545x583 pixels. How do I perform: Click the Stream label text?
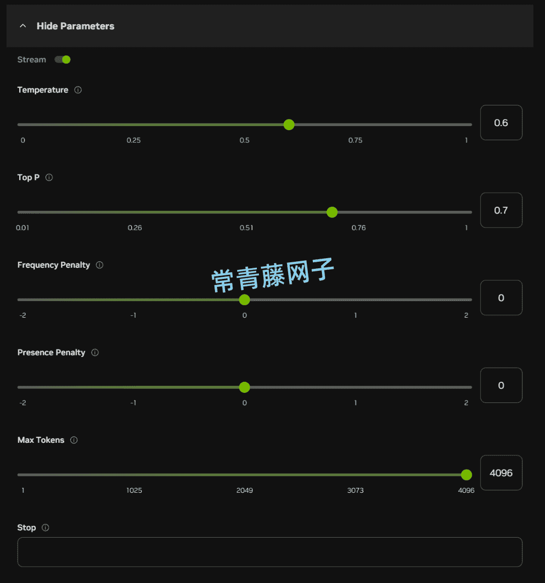[x=32, y=60]
